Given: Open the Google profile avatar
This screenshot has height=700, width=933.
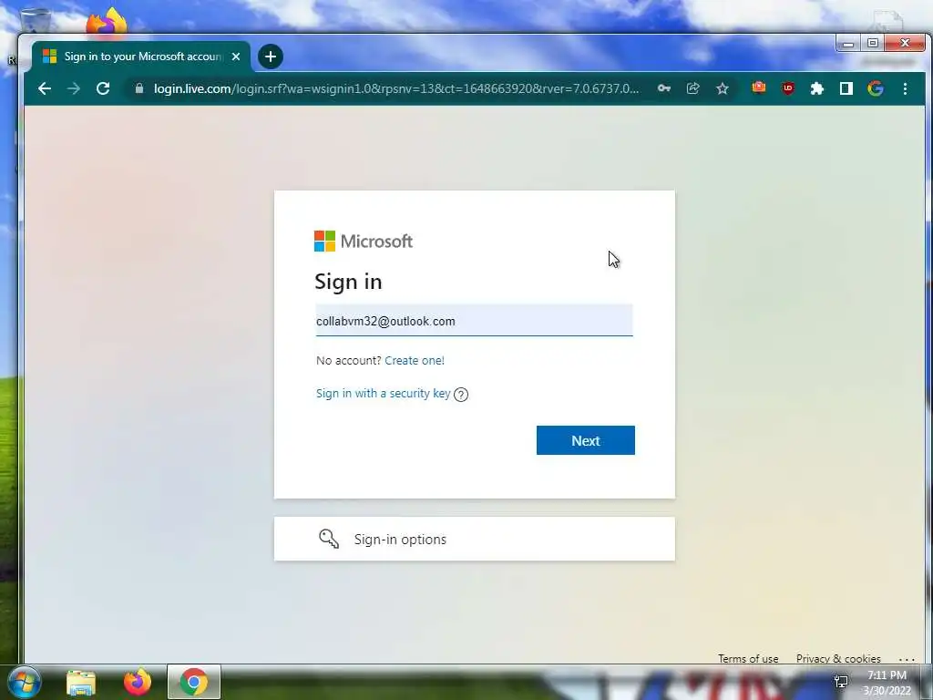Looking at the screenshot, I should [876, 88].
